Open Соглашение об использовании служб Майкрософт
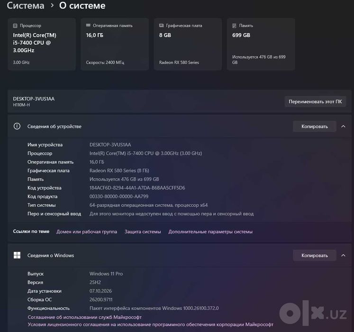The height and width of the screenshot is (332, 354). (x=85, y=317)
